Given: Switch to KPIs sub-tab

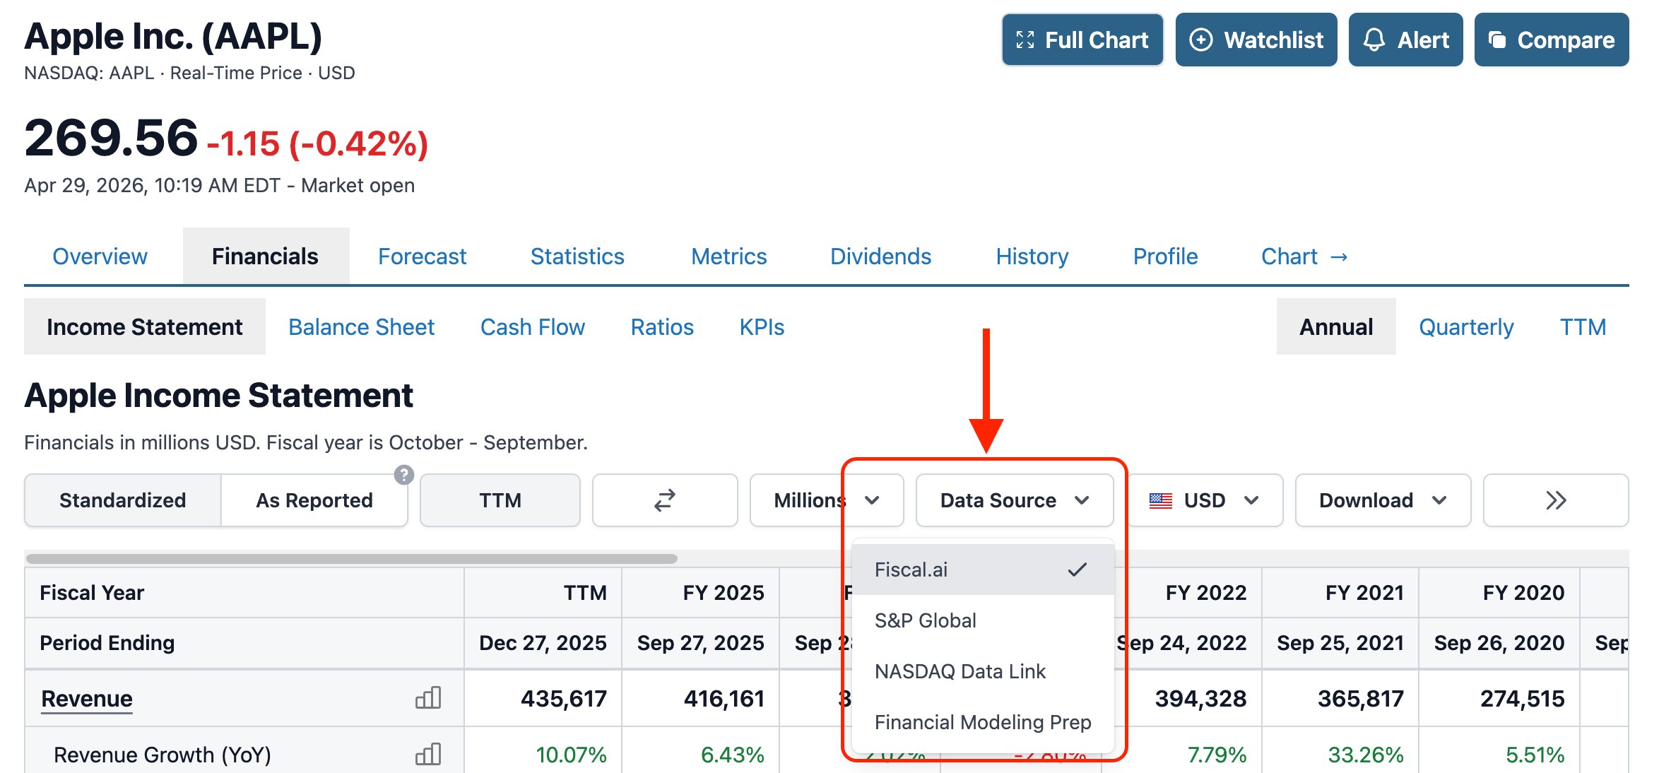Looking at the screenshot, I should click(762, 327).
